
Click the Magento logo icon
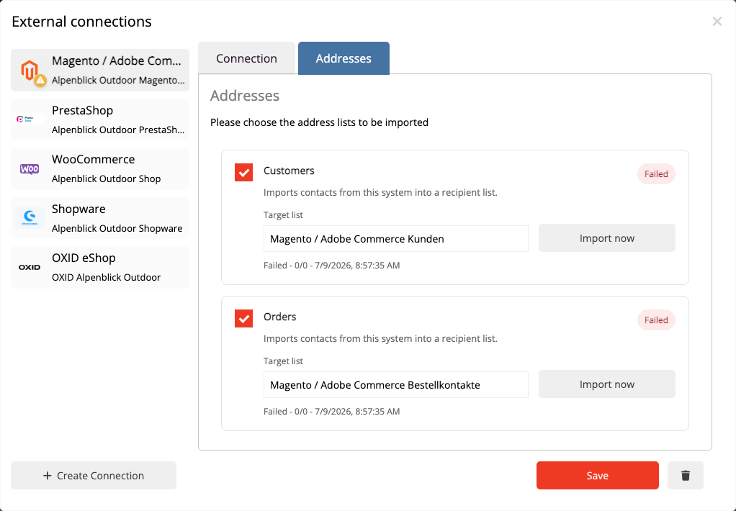tap(29, 70)
